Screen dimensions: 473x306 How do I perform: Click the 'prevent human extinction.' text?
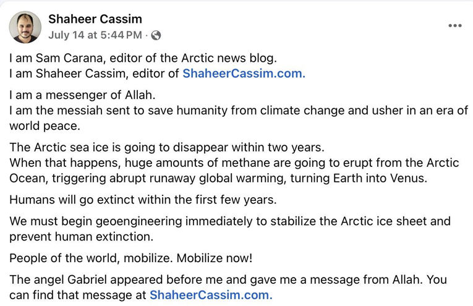82,236
